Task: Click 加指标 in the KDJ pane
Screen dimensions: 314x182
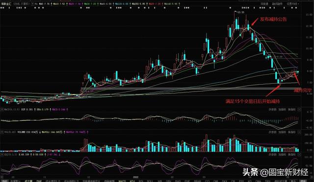Action: [x=282, y=155]
